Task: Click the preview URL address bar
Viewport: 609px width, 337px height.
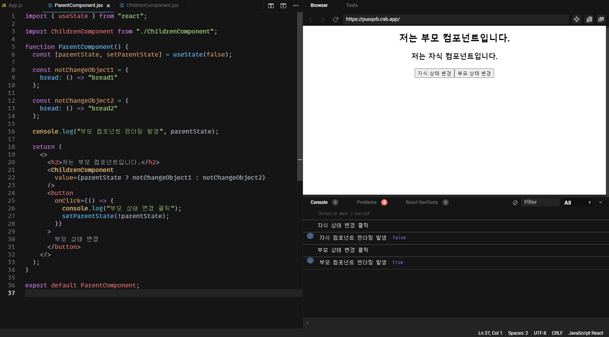Action: [456, 19]
